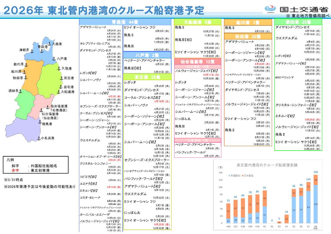Select the anchor marker near 小名浜港
Viewport: 331px width, 234px height.
pos(38,138)
